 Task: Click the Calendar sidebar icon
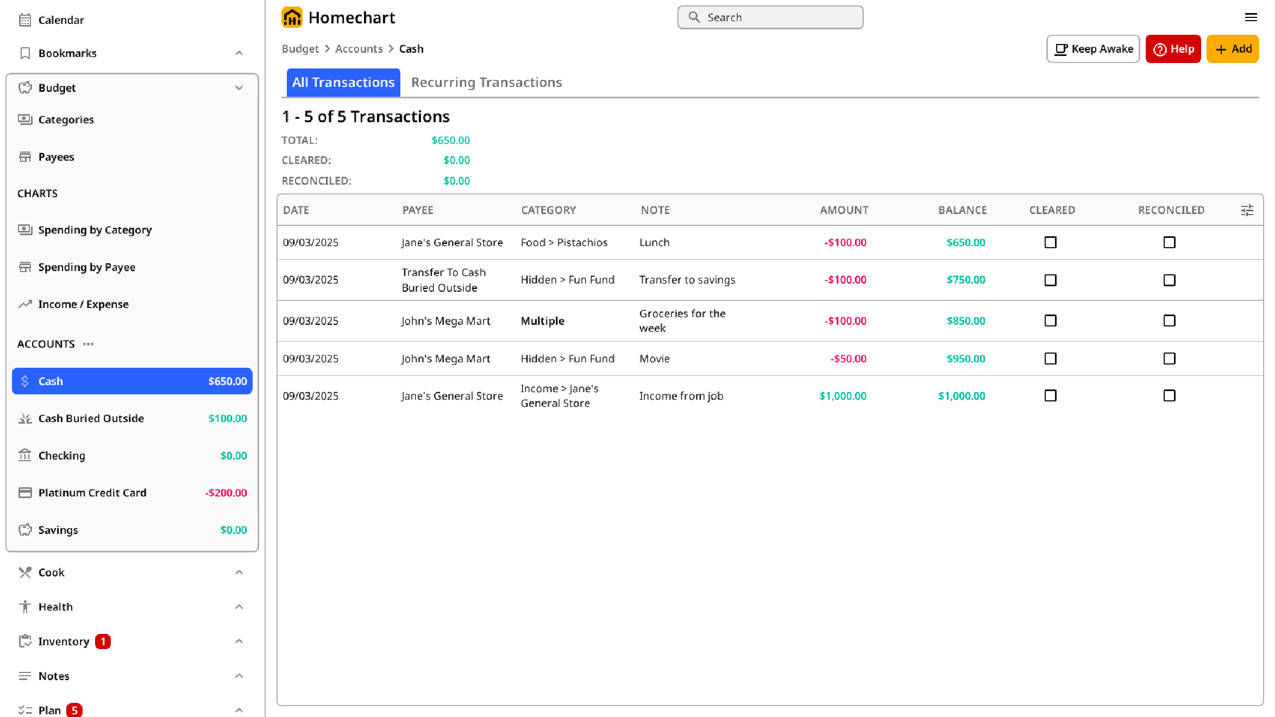tap(25, 20)
